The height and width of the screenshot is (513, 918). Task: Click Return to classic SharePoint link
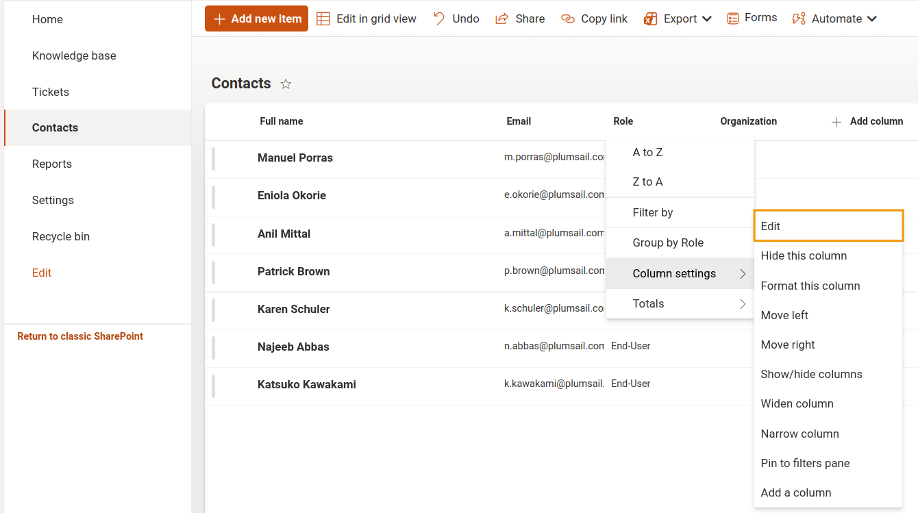80,336
